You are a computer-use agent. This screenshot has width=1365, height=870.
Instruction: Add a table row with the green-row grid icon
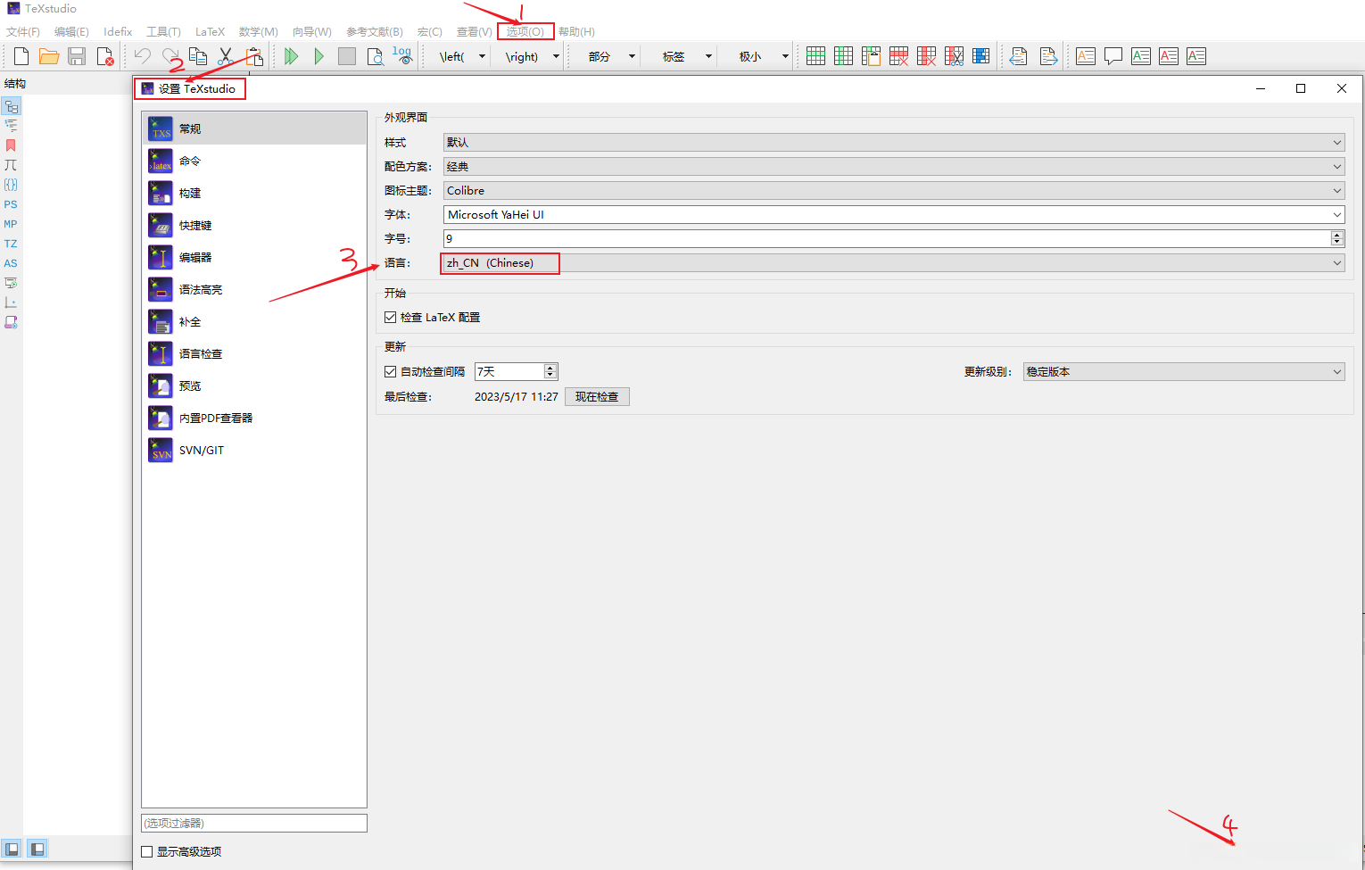coord(815,56)
